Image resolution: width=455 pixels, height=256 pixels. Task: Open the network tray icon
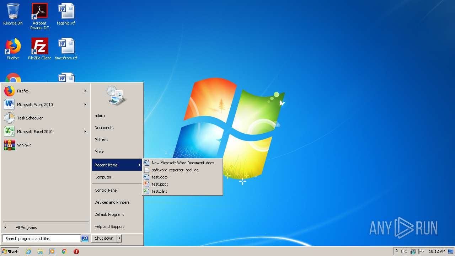[x=413, y=251]
